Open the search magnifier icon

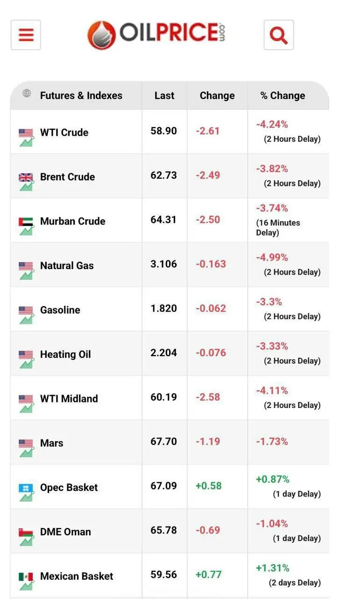tap(278, 35)
